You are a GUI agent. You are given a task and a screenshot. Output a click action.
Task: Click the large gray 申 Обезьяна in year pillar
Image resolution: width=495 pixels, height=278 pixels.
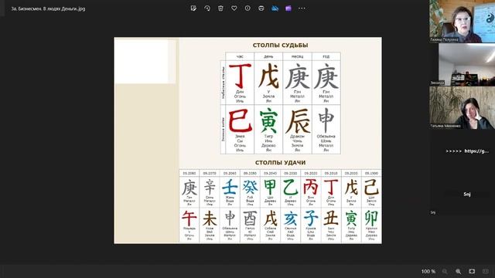coord(326,120)
